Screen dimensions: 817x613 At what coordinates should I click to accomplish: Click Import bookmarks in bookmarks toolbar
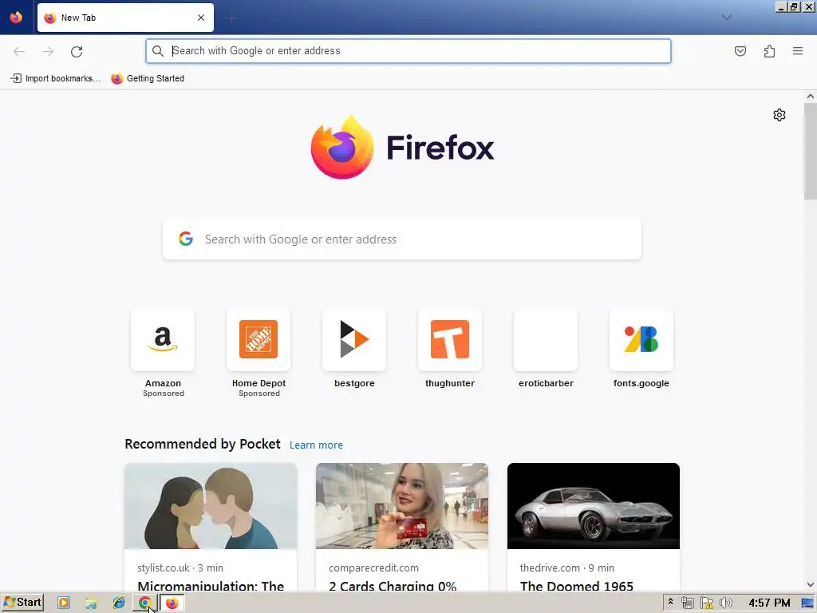(55, 78)
